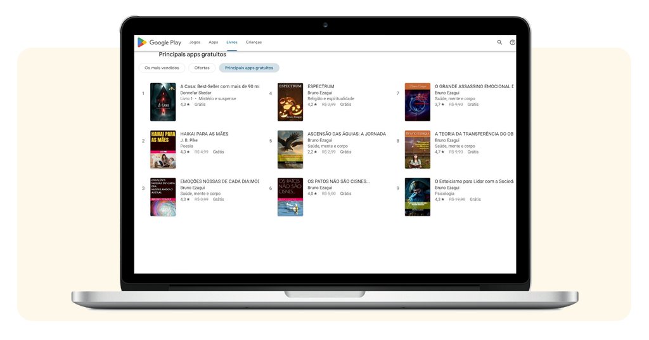Open the search magnifier icon
The image size is (649, 340).
499,43
